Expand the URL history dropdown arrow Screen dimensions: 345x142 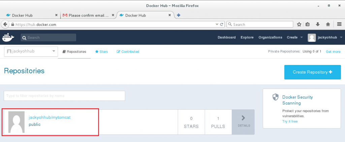tap(217, 25)
